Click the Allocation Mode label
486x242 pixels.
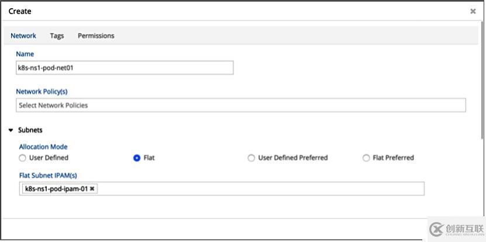pyautogui.click(x=43, y=147)
